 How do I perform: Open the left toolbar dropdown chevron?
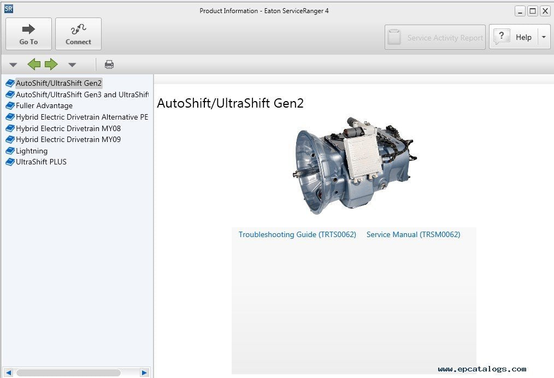point(13,64)
